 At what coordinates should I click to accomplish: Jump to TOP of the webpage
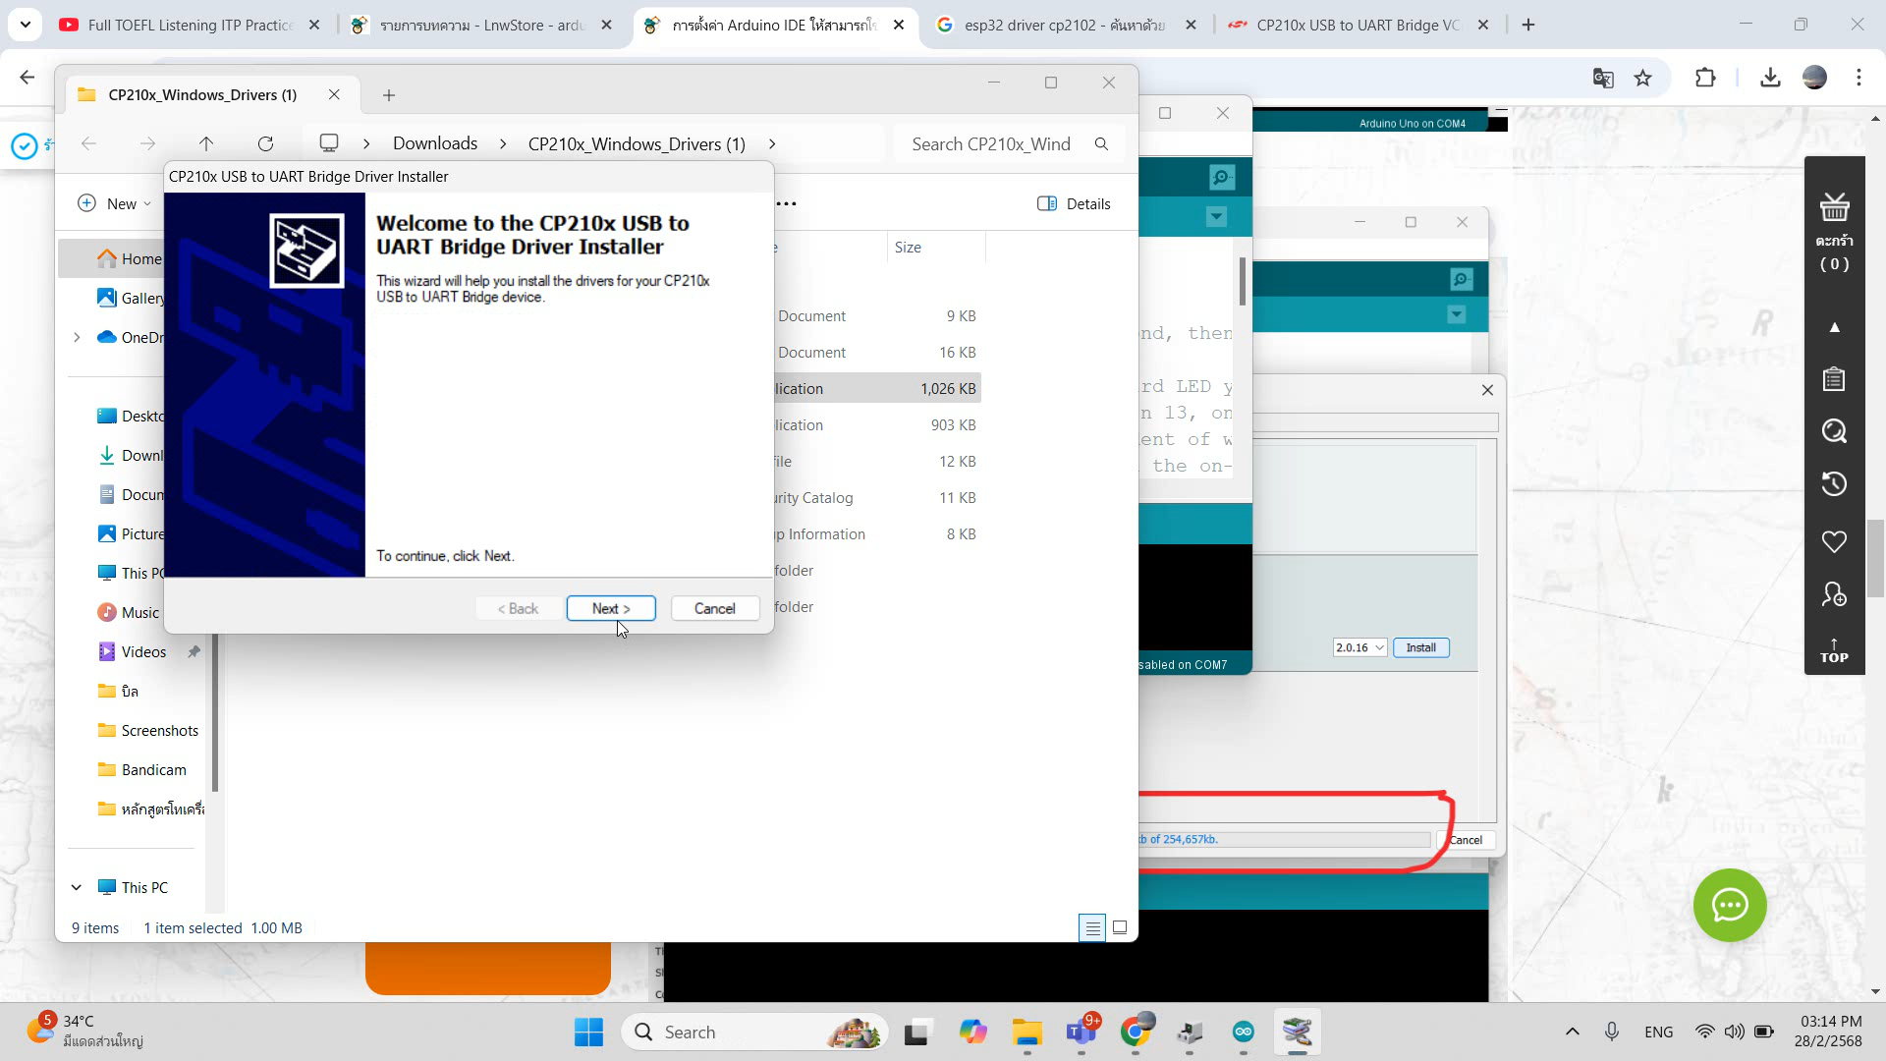[1834, 651]
